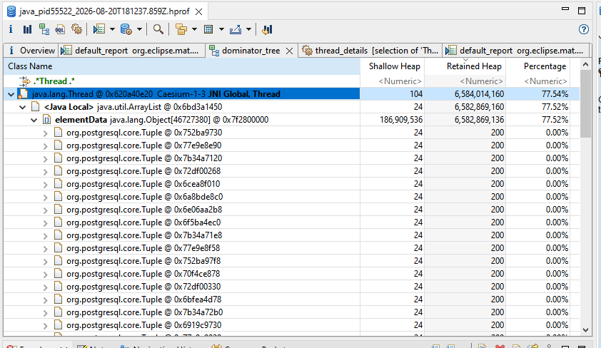
Task: Collapse the java.util.ArrayList Java Local node
Action: tap(23, 107)
